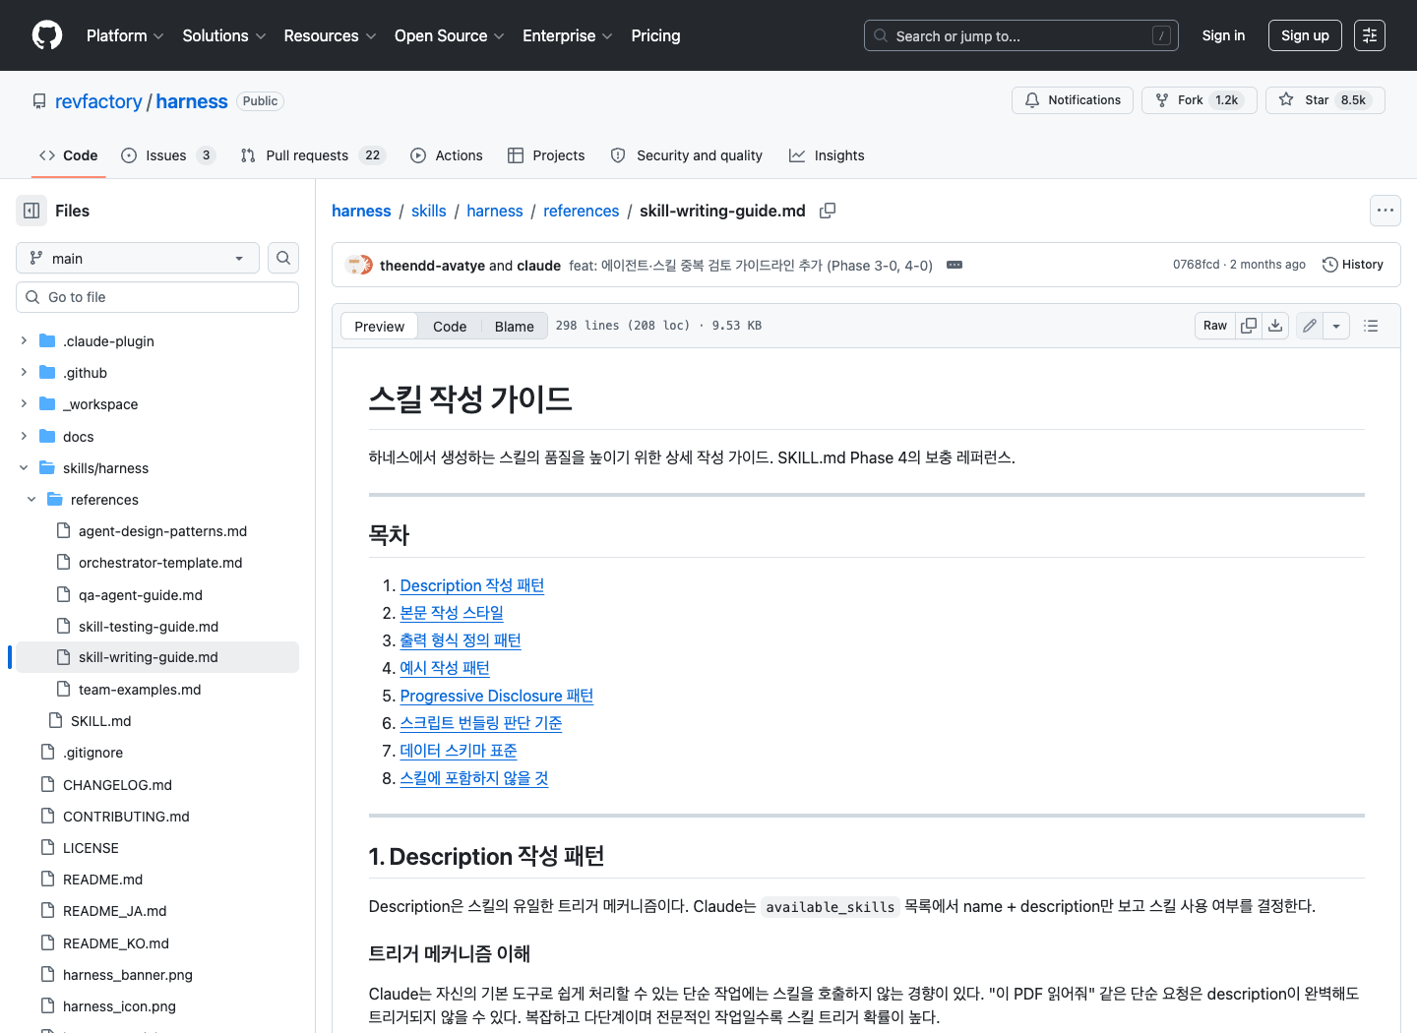Jump to 데이터 스키마 표준 section

pyautogui.click(x=459, y=751)
